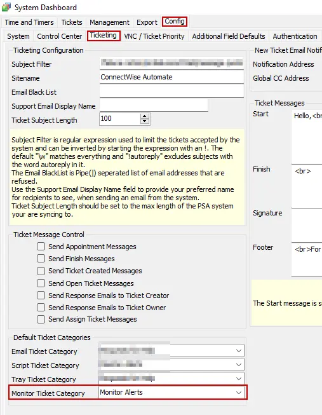This screenshot has width=322, height=415.
Task: Open the VNC / Ticket Priority tab
Action: pyautogui.click(x=154, y=36)
